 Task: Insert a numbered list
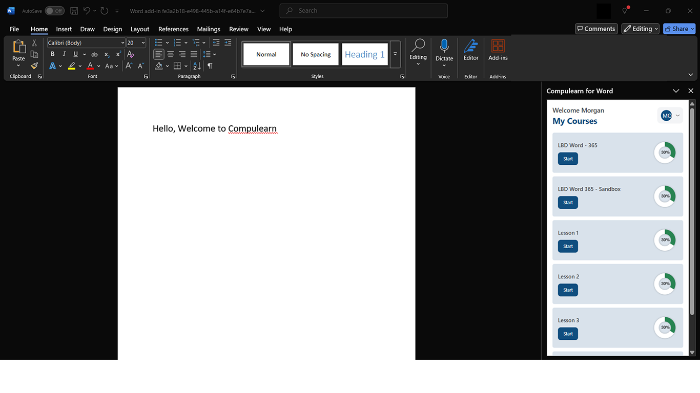[x=177, y=42]
